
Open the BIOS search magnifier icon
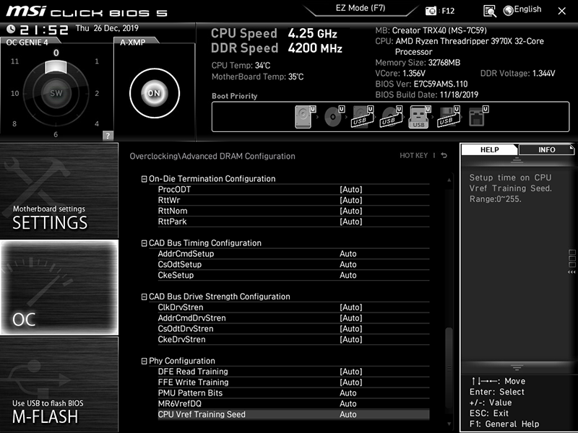490,11
